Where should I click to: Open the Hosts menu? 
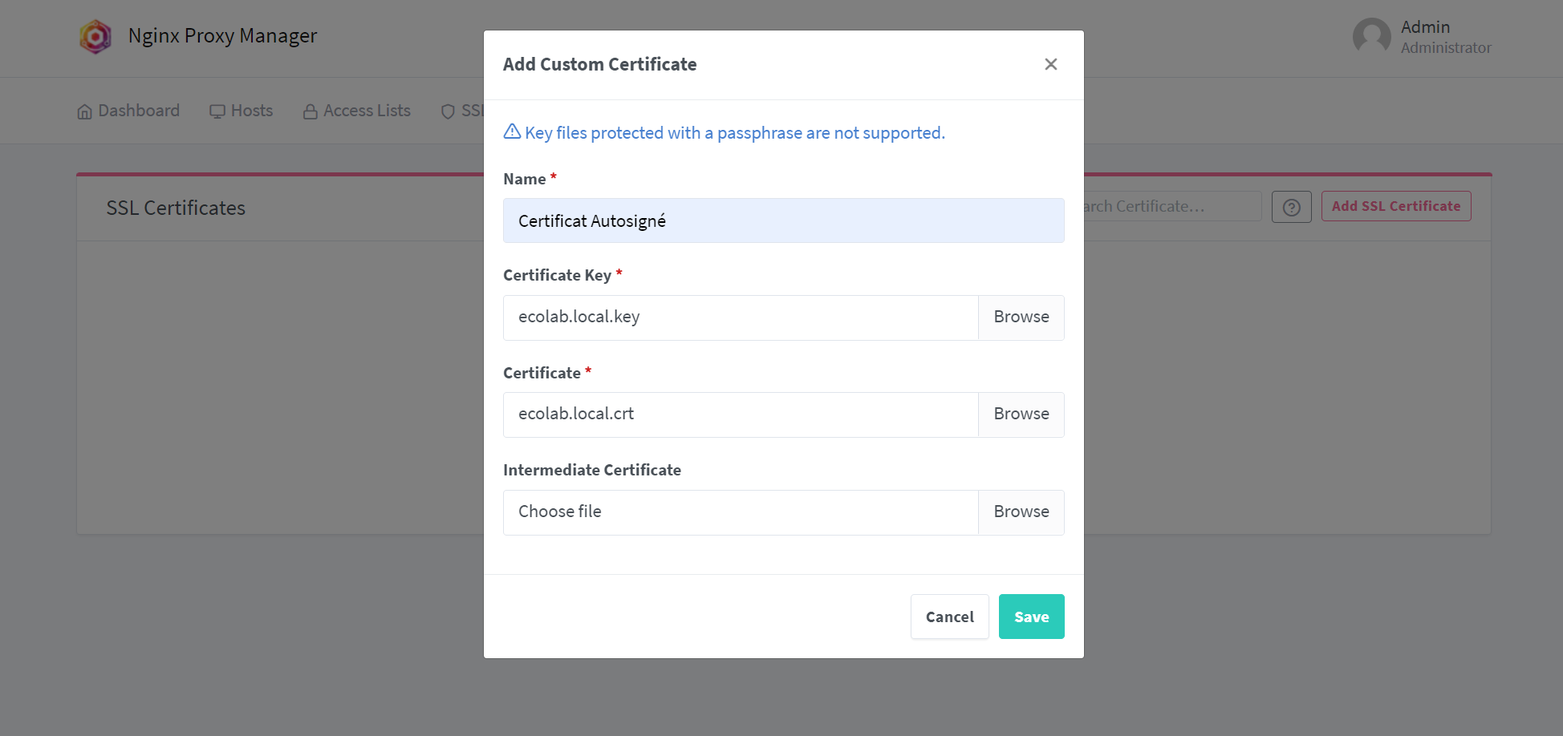(x=241, y=111)
